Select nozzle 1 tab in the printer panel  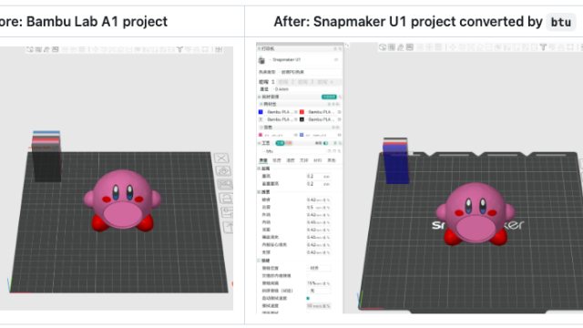(267, 82)
